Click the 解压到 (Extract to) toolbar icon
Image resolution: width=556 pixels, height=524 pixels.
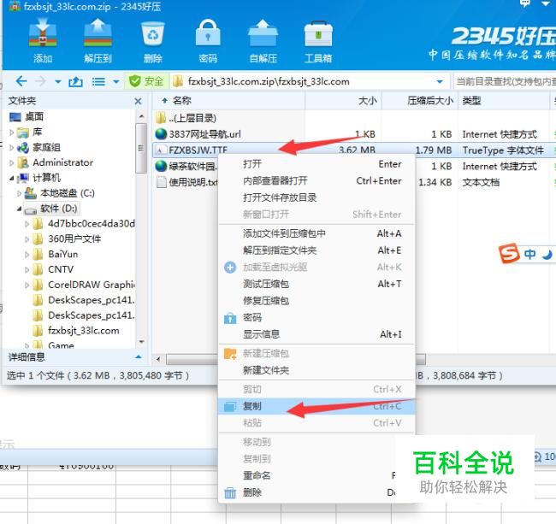98,33
